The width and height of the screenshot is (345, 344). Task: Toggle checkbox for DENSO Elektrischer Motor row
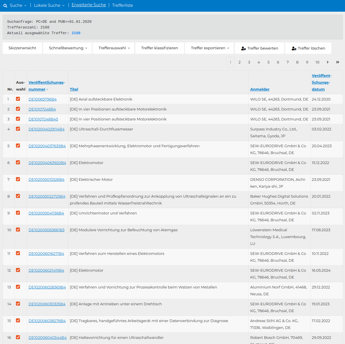click(18, 179)
